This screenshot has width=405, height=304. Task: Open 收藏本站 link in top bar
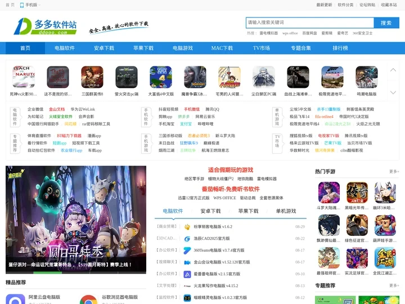click(x=389, y=5)
